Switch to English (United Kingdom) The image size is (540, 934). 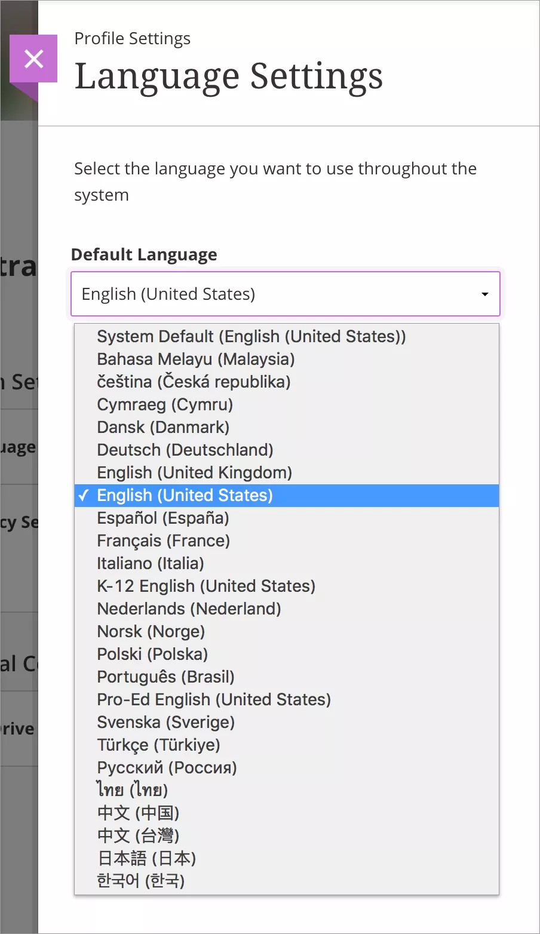tap(194, 473)
